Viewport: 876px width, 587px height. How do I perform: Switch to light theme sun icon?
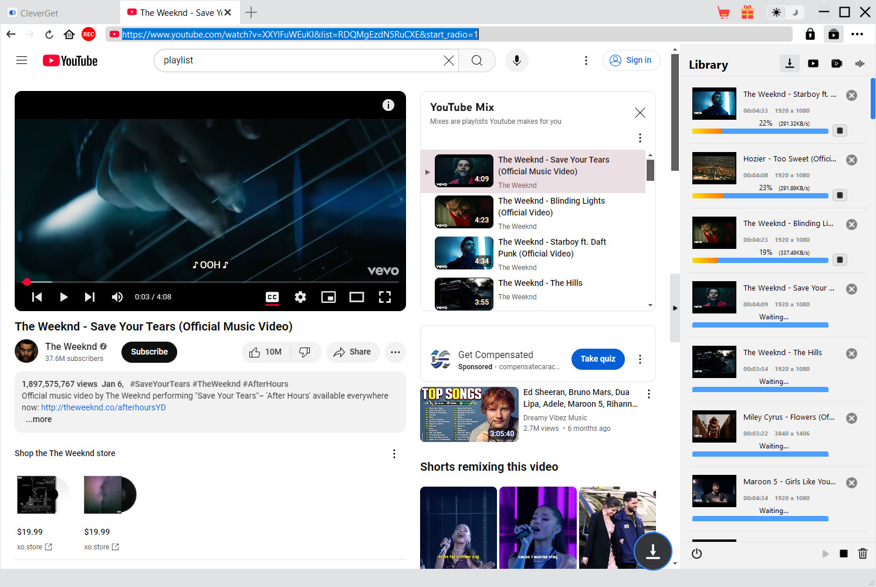point(777,12)
